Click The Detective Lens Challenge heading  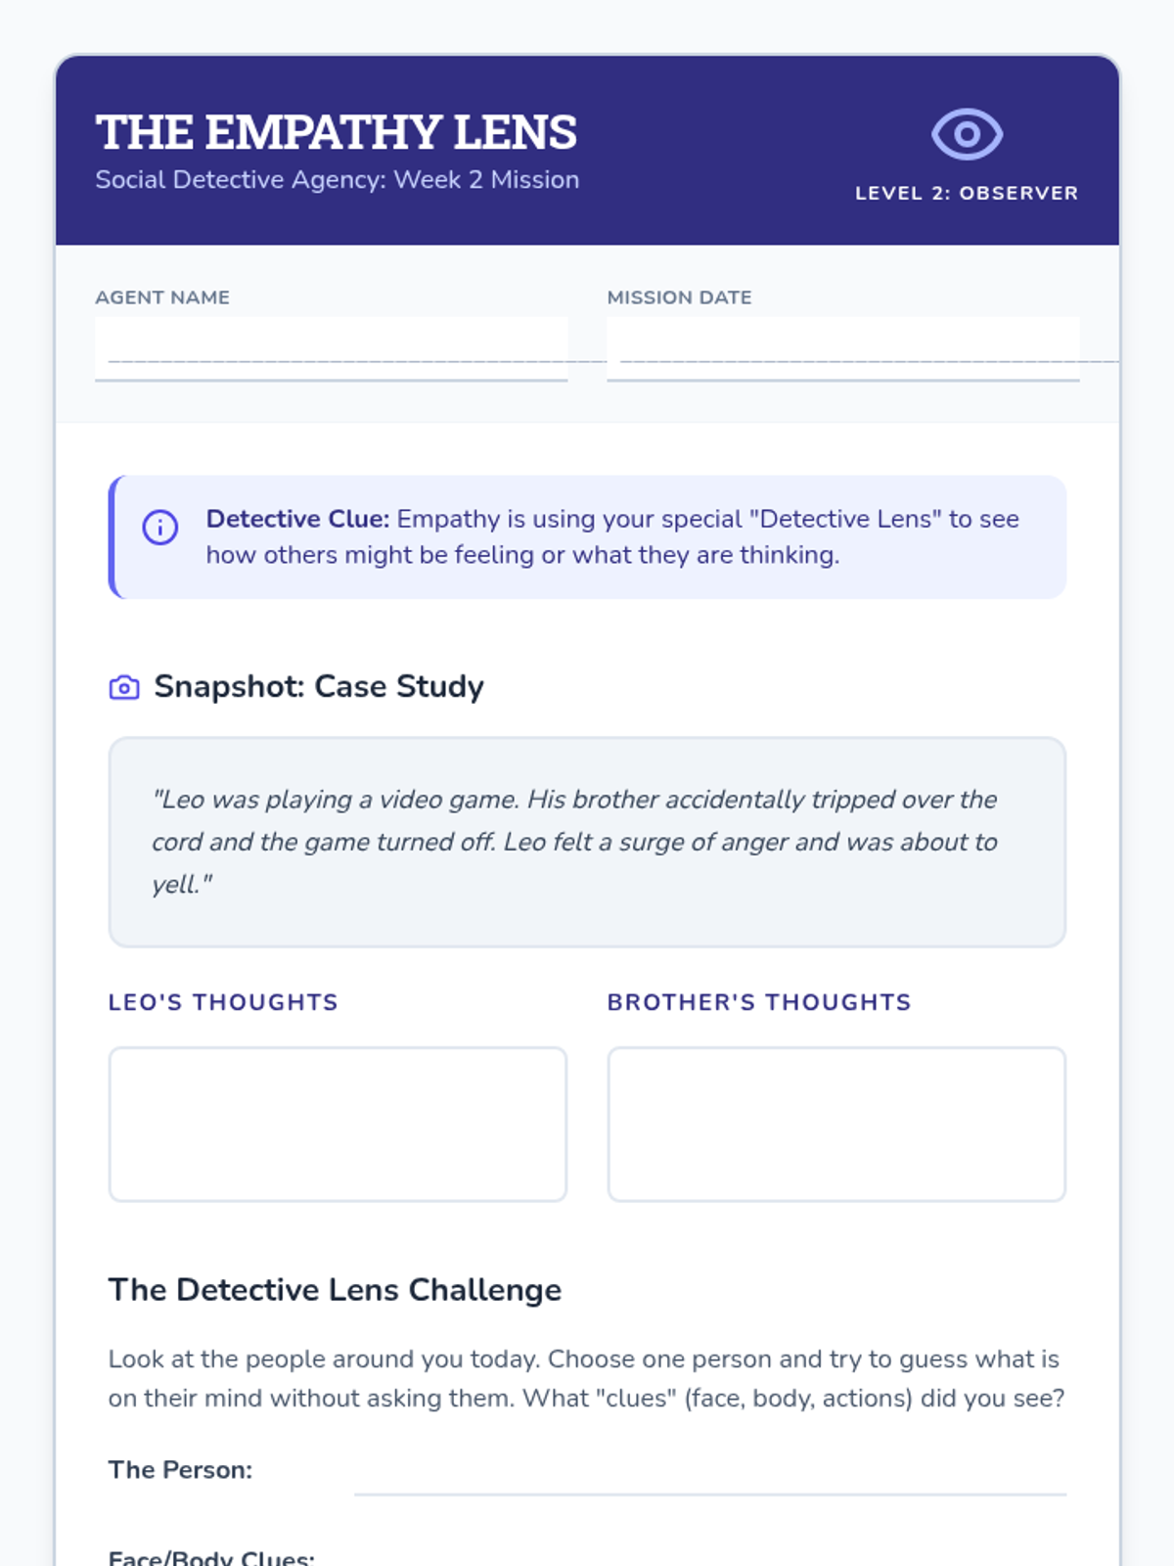(335, 1290)
